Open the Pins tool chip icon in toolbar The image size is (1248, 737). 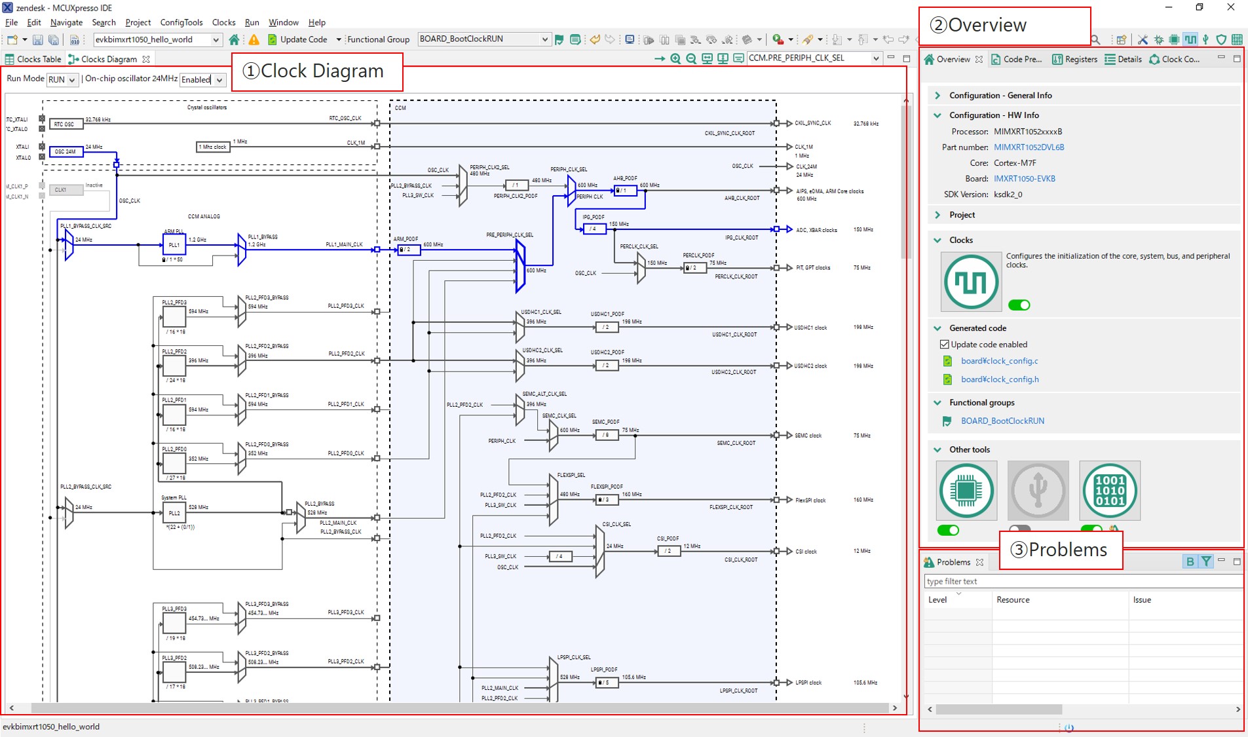[1175, 39]
